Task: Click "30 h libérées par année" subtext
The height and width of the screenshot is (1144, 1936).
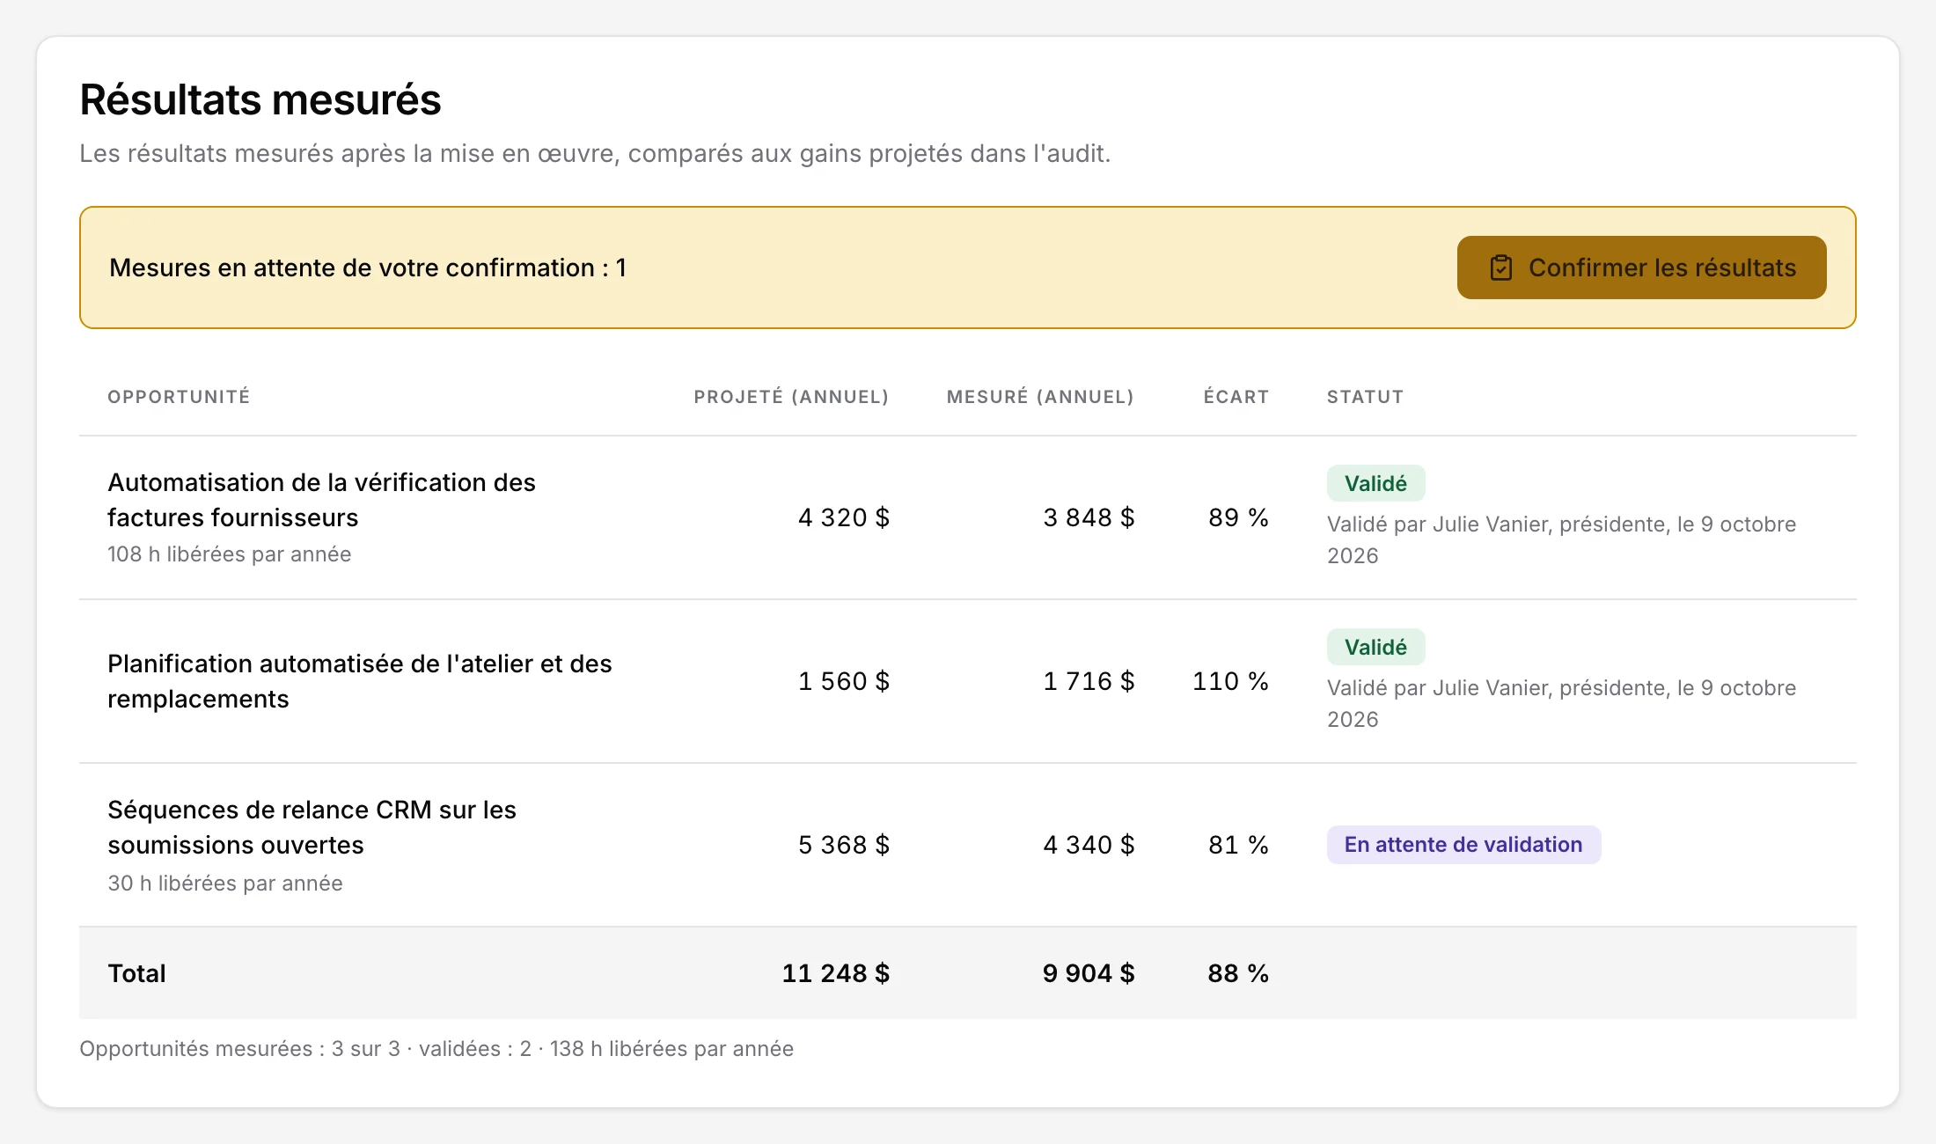Action: coord(225,884)
